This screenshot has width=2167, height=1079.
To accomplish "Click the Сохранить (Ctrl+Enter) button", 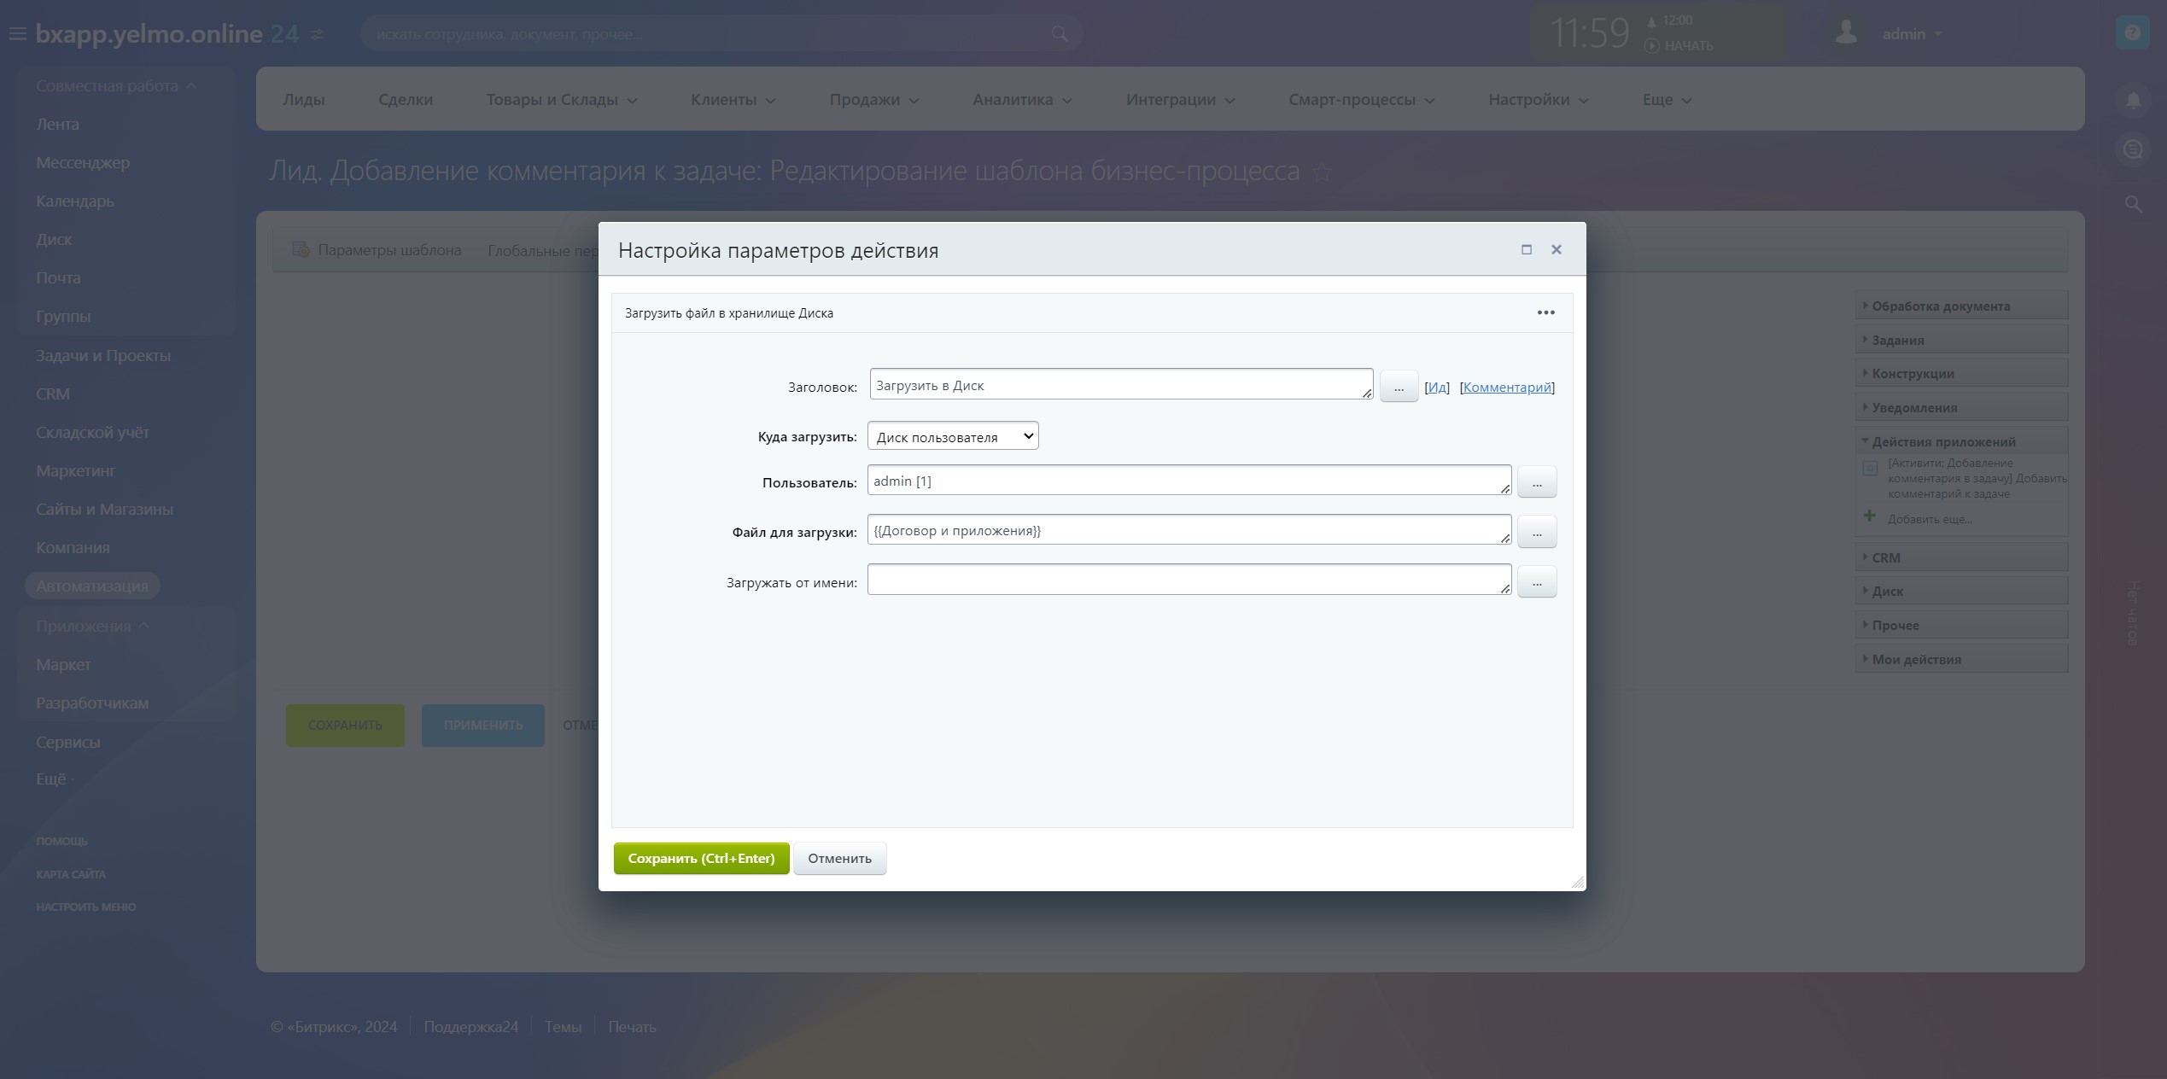I will coord(701,858).
